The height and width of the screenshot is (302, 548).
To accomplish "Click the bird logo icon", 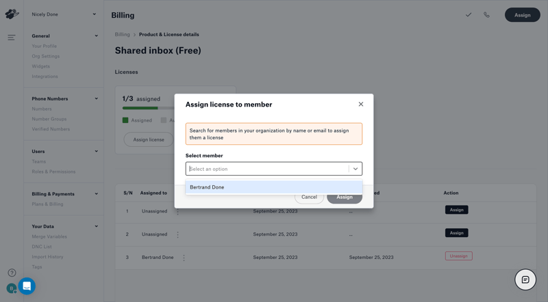I will tap(12, 14).
